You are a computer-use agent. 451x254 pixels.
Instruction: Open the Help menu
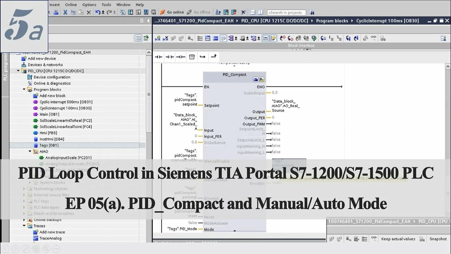[140, 5]
